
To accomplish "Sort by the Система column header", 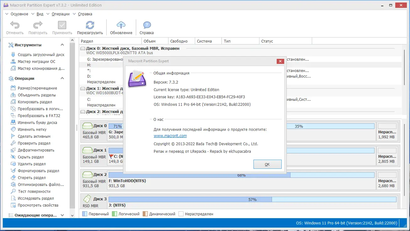I will click(208, 41).
